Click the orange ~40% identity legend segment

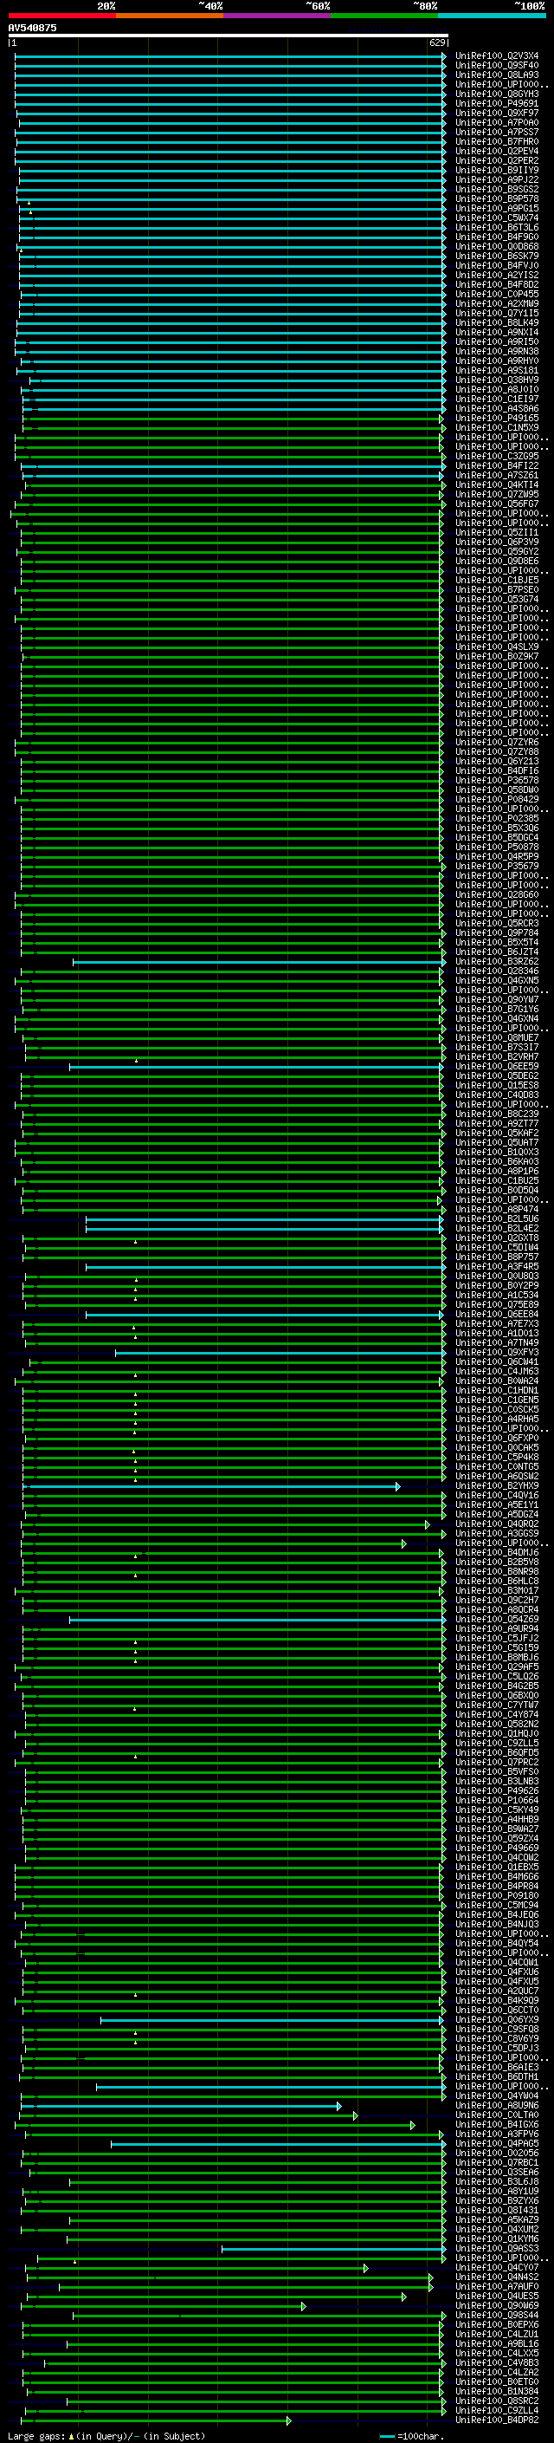[x=170, y=16]
